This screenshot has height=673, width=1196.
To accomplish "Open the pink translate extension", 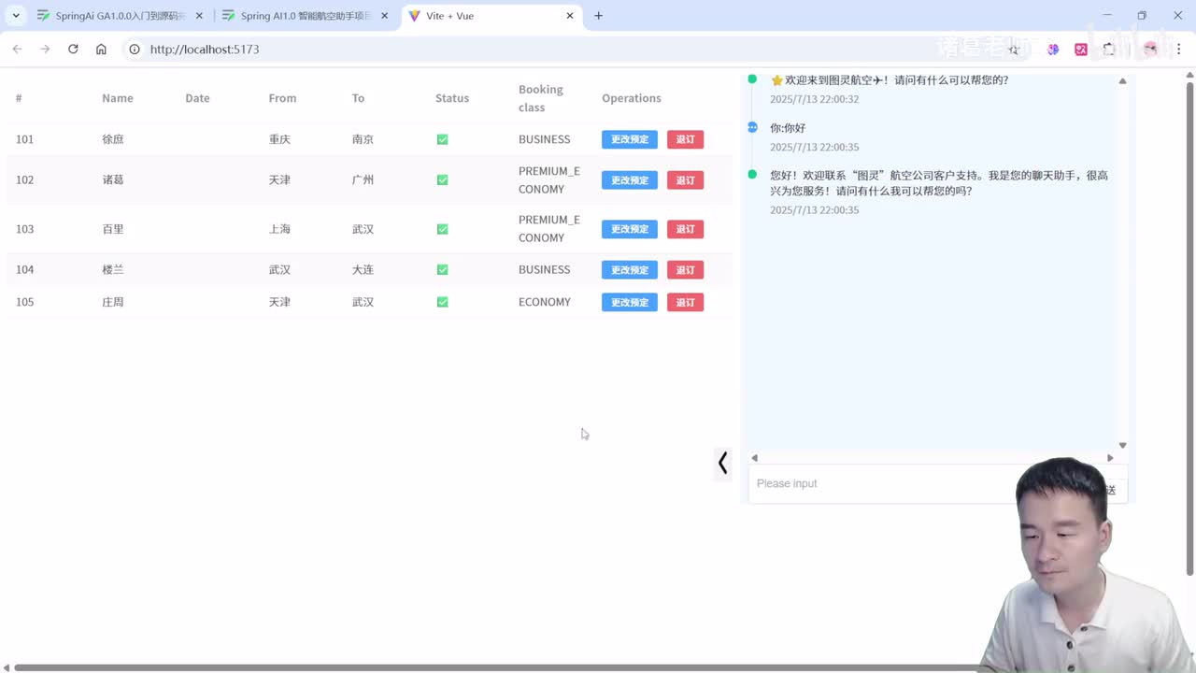I will [1081, 49].
